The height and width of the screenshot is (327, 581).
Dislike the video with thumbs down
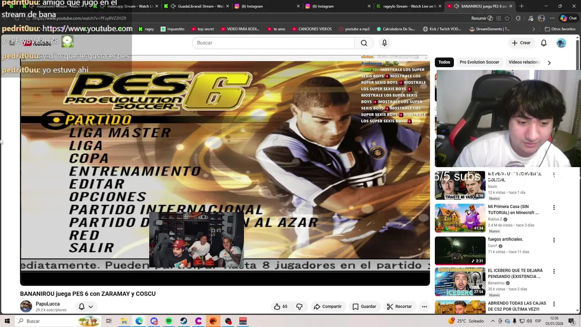click(299, 307)
